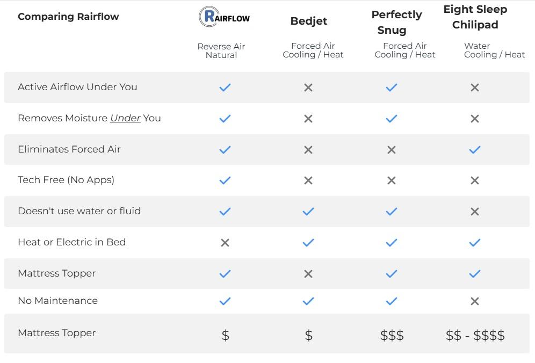Click Rairflow's checkmark for Tech Free row

point(225,180)
